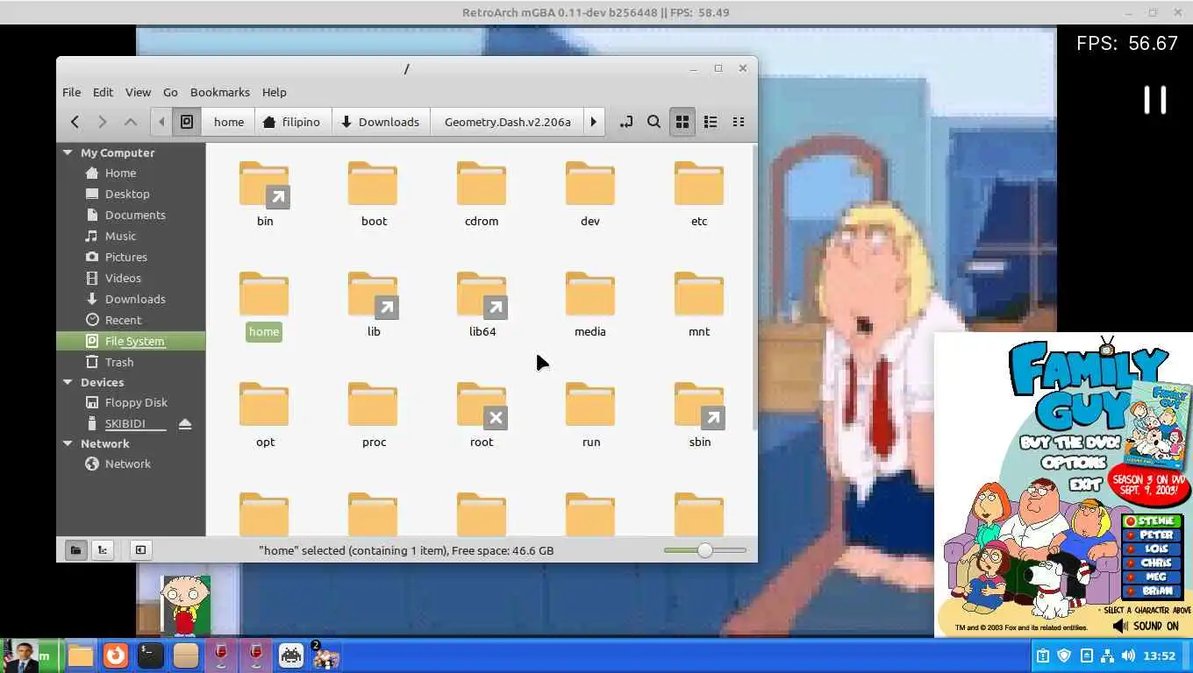Toggle location entry path mode icon
Image resolution: width=1193 pixels, height=673 pixels.
click(625, 122)
